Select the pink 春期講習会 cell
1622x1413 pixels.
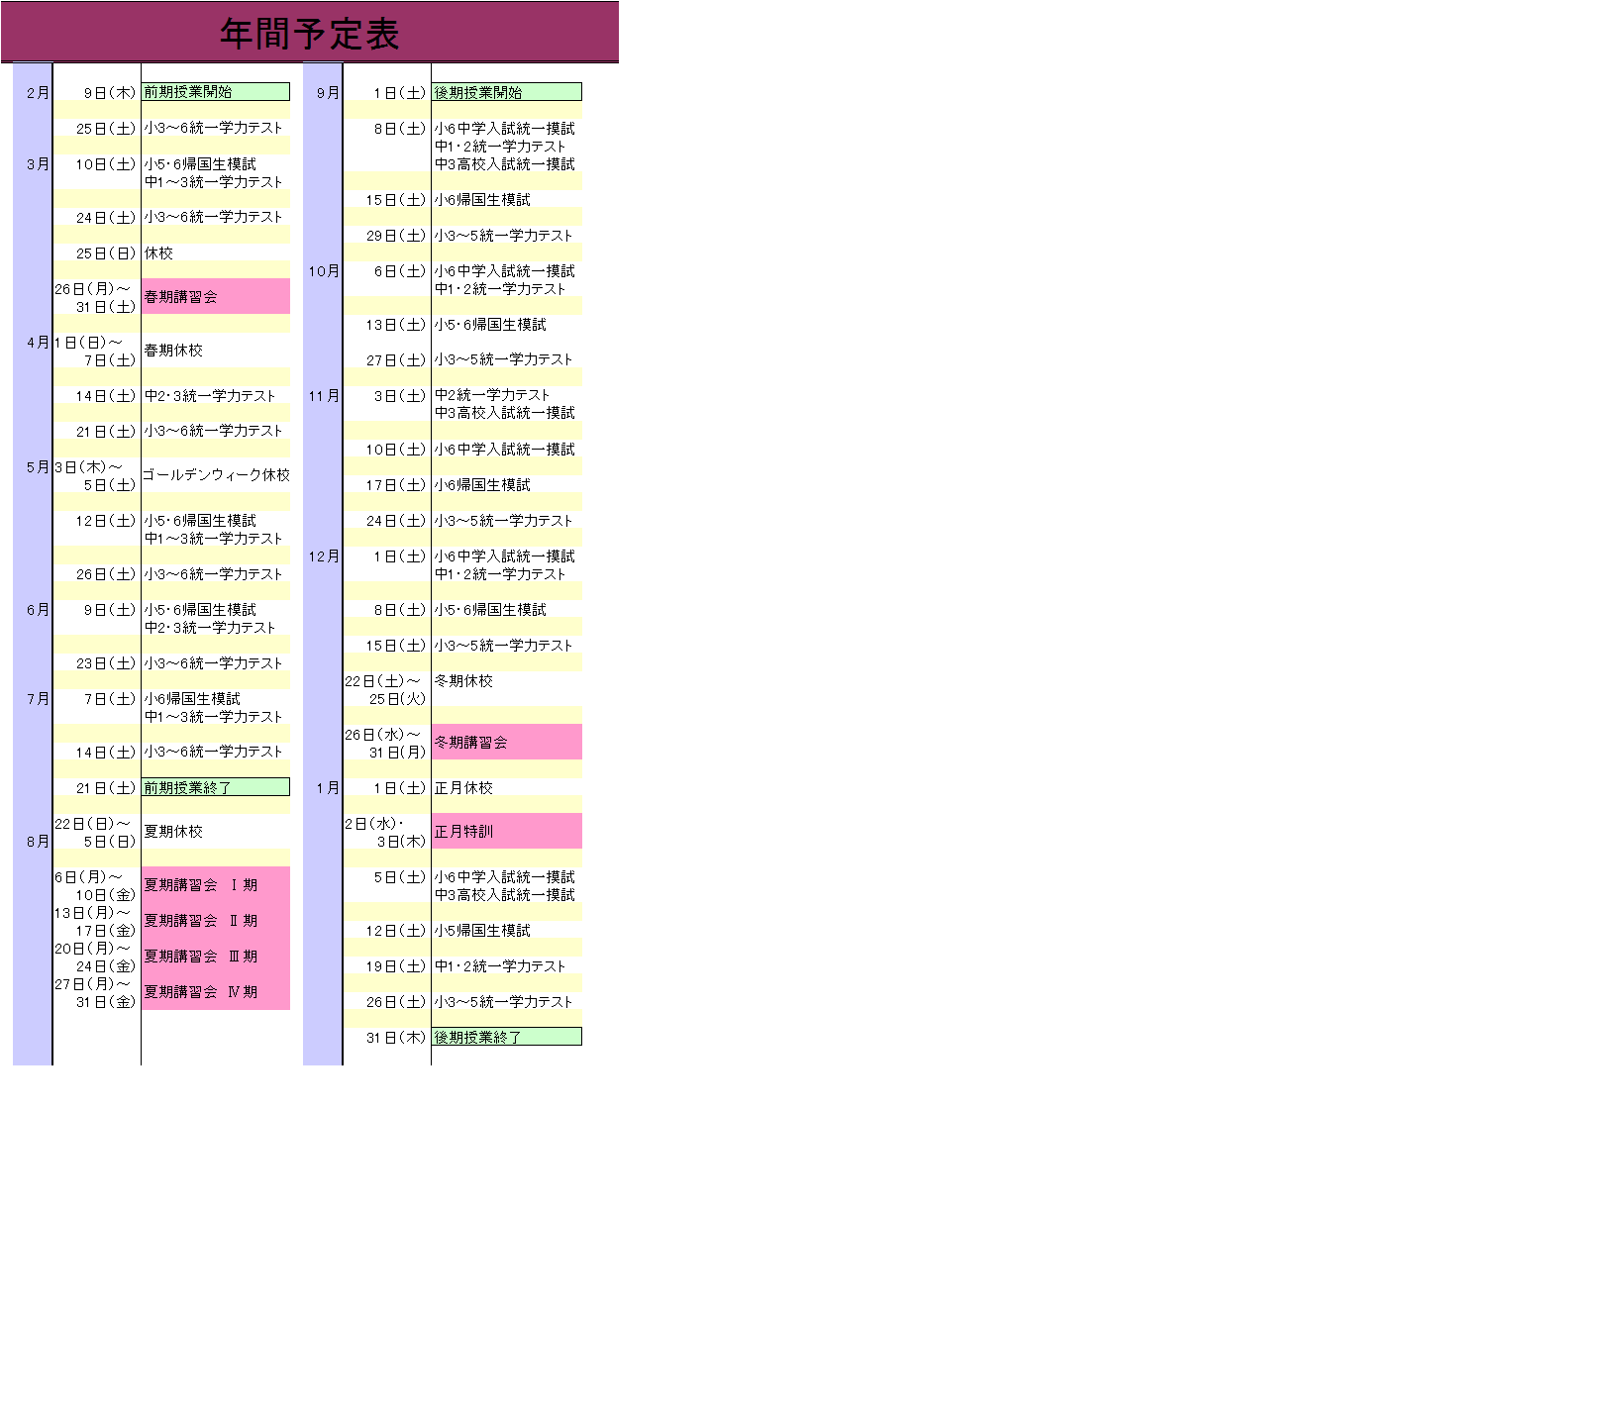[x=215, y=297]
